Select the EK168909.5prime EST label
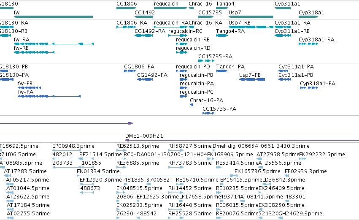This screenshot has width=359, height=220. click(x=230, y=155)
